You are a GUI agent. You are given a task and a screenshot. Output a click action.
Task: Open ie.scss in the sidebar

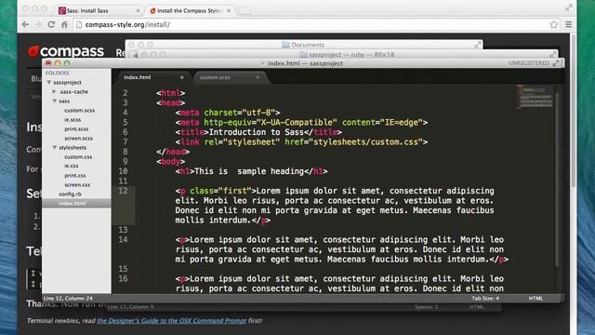point(73,120)
